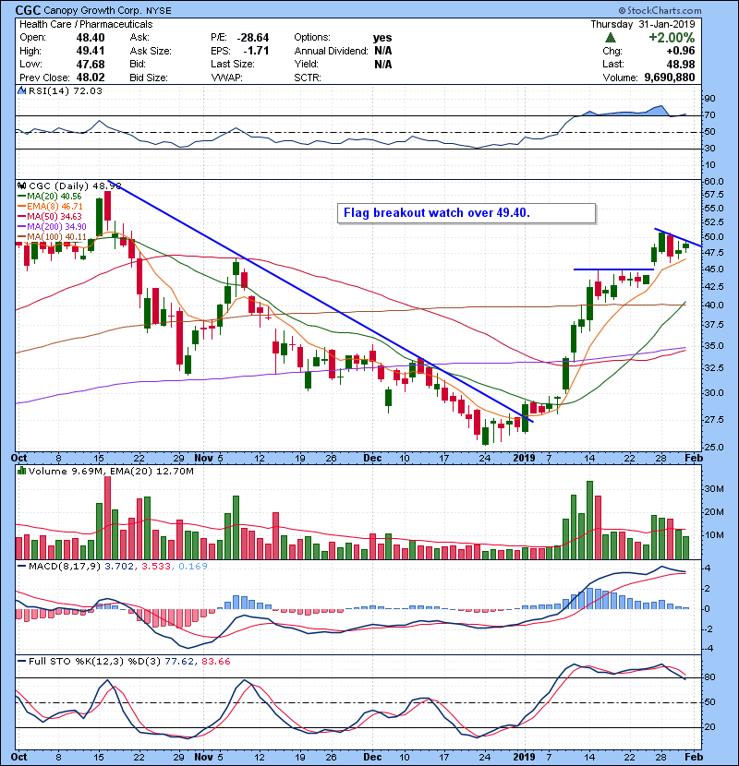Click the StockCharts.com label
739x766 pixels.
pyautogui.click(x=660, y=10)
